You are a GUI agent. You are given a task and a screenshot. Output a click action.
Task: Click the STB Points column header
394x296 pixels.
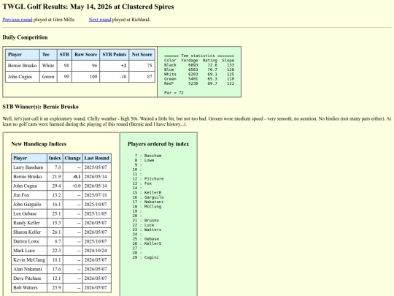point(115,55)
